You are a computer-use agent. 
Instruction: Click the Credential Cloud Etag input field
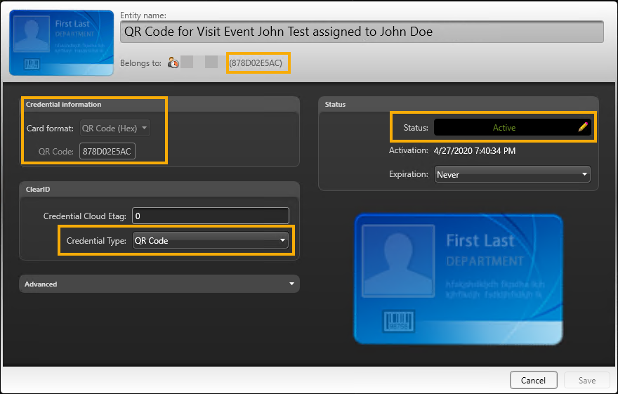tap(211, 216)
